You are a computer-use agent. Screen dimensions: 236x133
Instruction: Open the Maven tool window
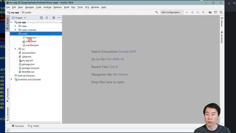pyautogui.click(x=222, y=22)
